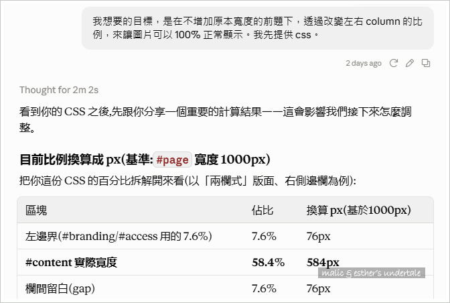The height and width of the screenshot is (303, 450).
Task: Click the heading 目前比例換算成 px
Action: tap(145, 160)
